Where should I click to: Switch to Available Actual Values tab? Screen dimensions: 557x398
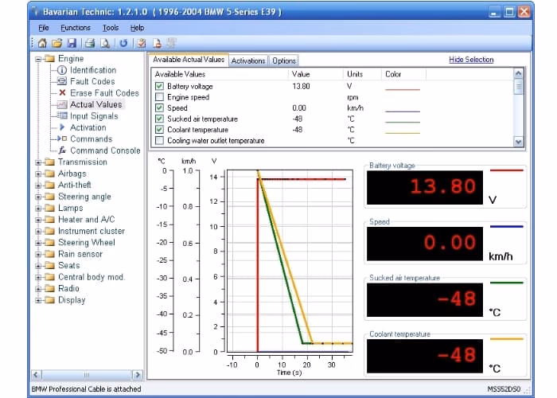[x=189, y=60]
